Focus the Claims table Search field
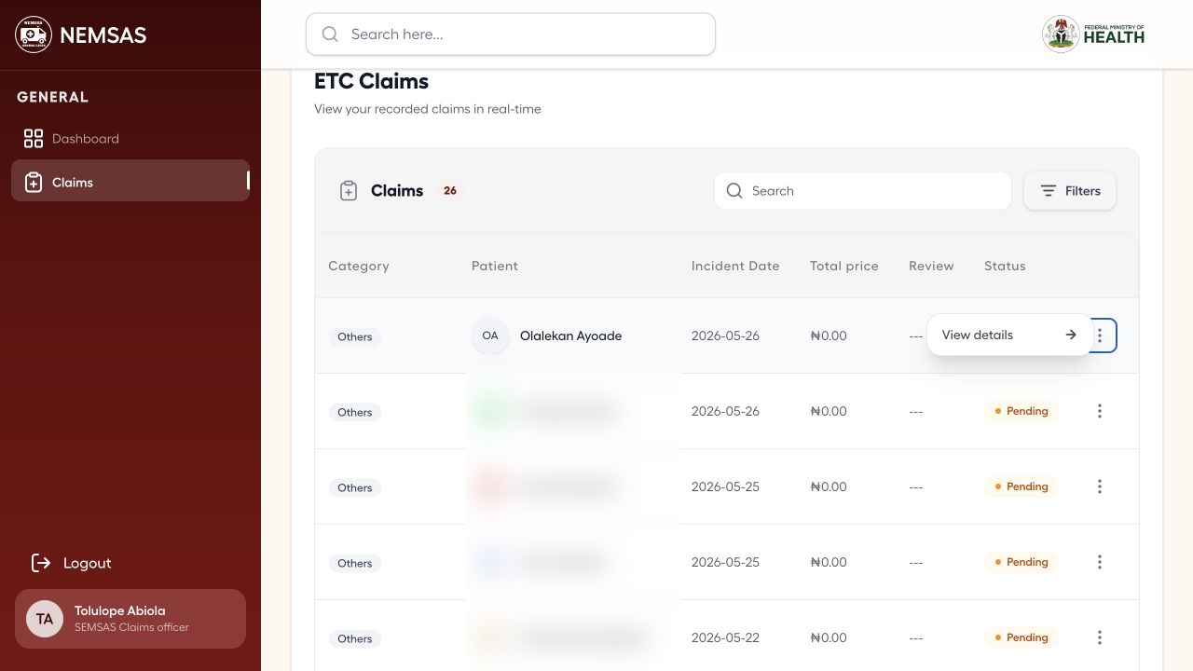1193x671 pixels. pyautogui.click(x=863, y=191)
